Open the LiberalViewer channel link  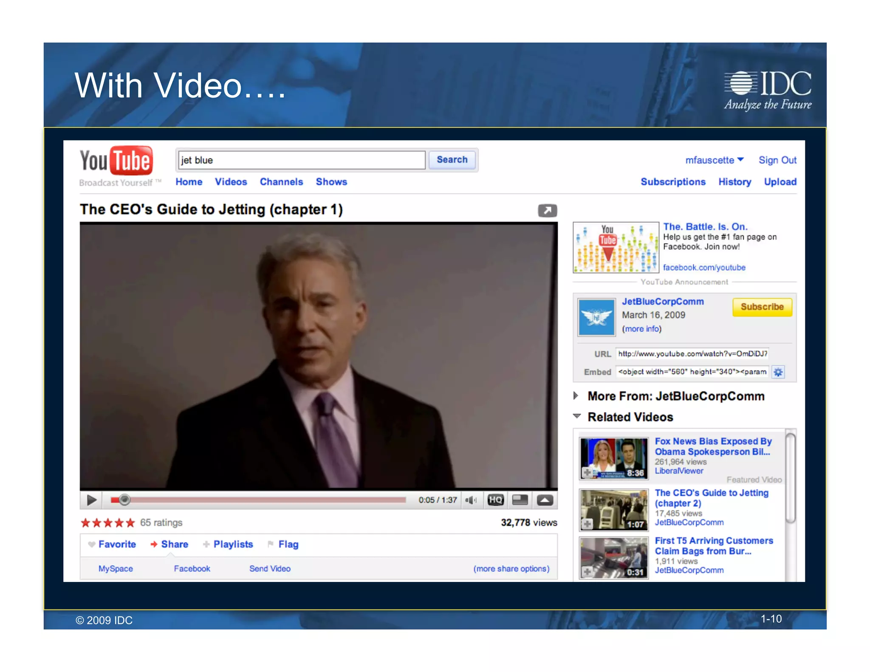[x=679, y=471]
